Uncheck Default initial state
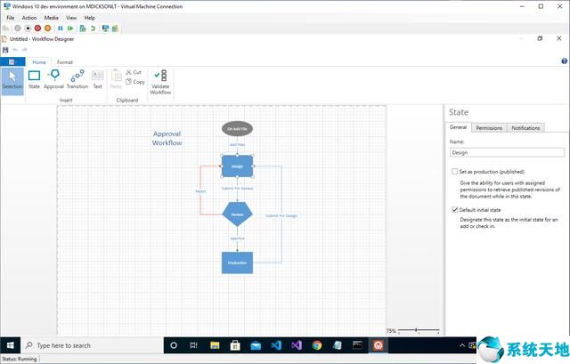Image resolution: width=570 pixels, height=364 pixels. point(455,209)
